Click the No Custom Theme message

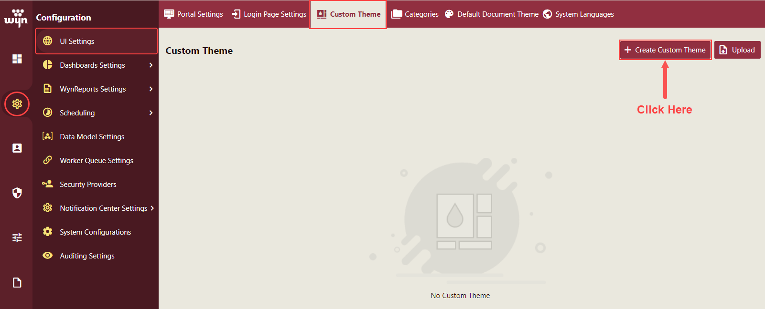tap(460, 295)
